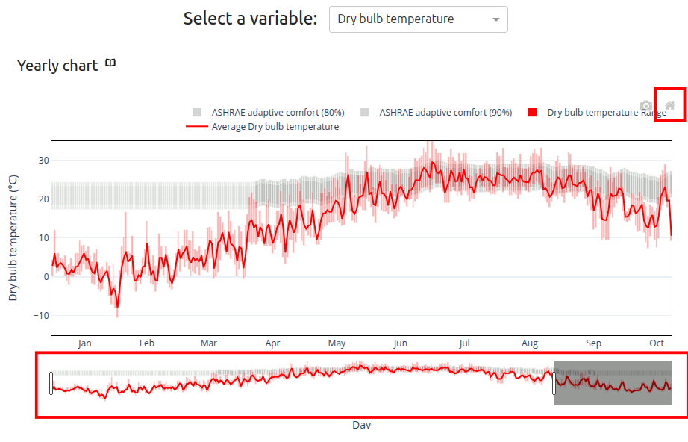
Task: Click the Dry bulb temperature (°C) axis title
Action: (x=13, y=237)
